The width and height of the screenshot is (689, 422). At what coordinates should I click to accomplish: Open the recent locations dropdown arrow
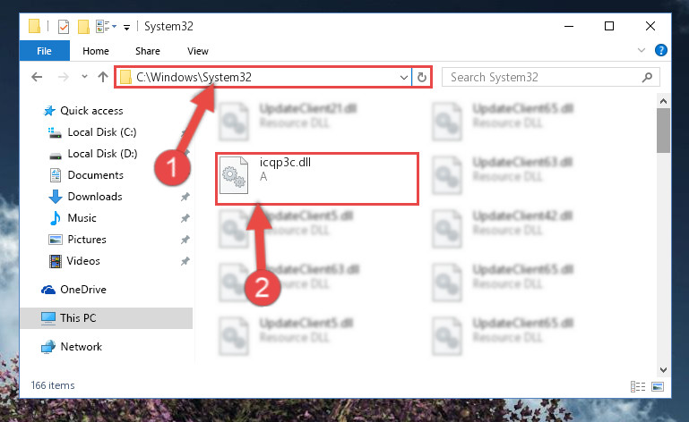click(84, 77)
